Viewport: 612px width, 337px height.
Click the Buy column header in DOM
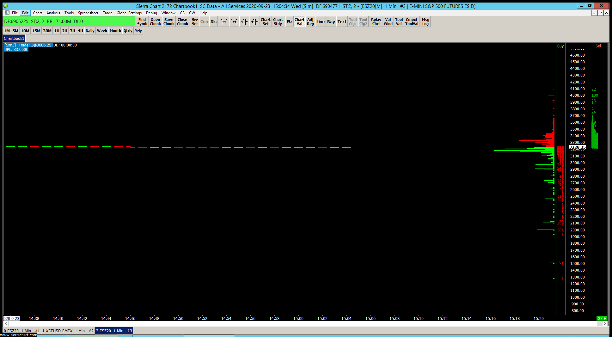pos(560,46)
